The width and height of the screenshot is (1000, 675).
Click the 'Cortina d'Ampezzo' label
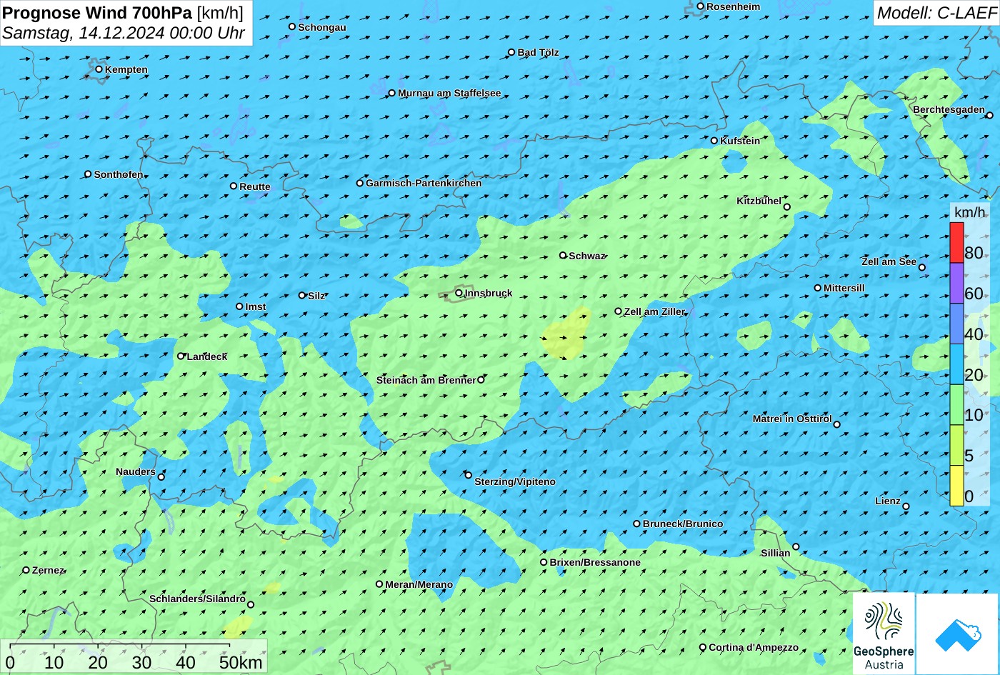754,647
